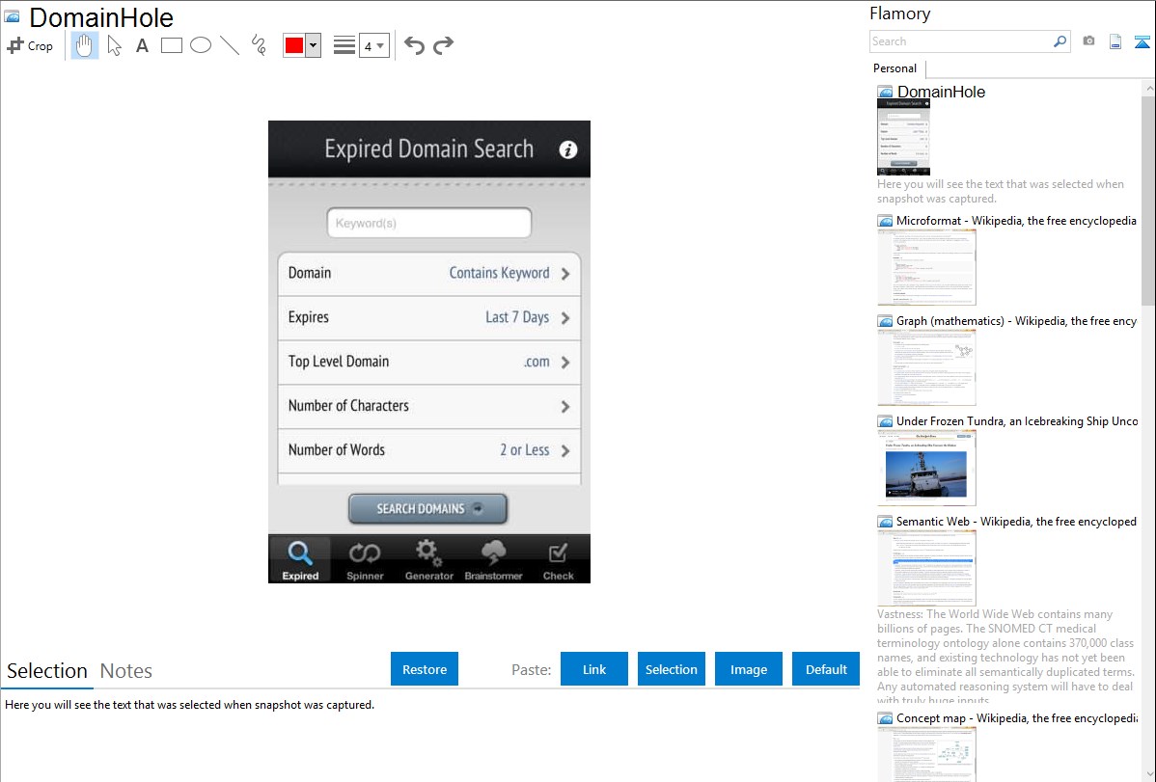The height and width of the screenshot is (782, 1156).
Task: Select the Concept map snapshot title
Action: point(1017,717)
